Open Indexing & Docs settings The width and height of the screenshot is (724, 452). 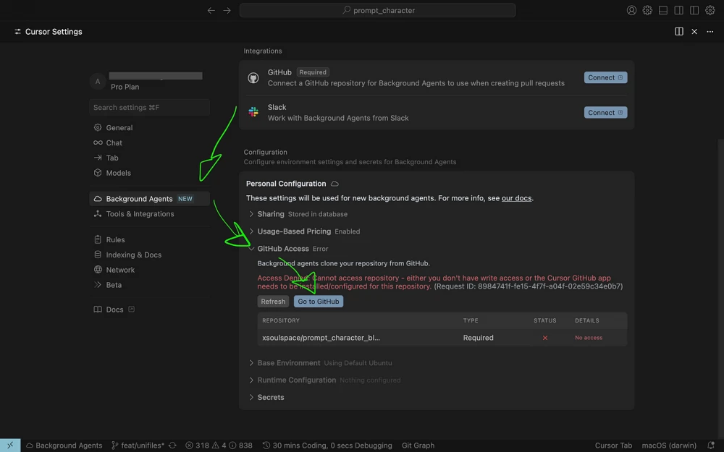133,255
